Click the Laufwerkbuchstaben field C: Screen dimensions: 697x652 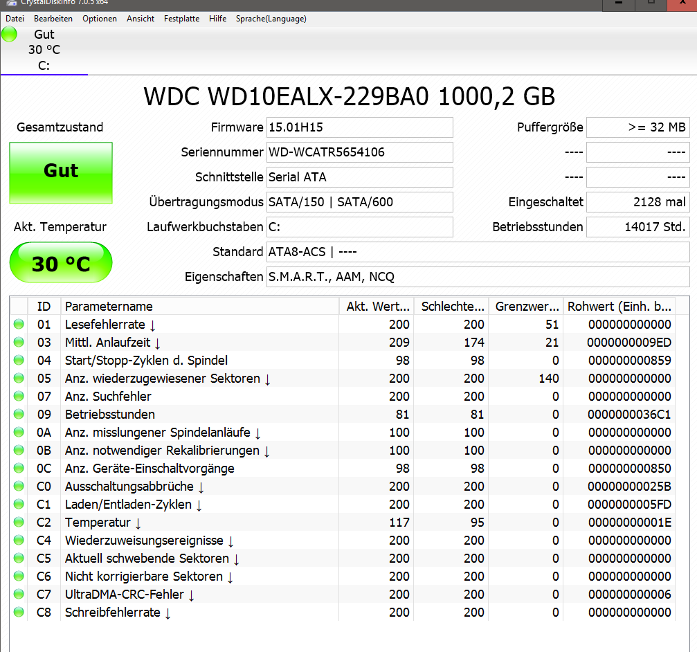tap(360, 227)
